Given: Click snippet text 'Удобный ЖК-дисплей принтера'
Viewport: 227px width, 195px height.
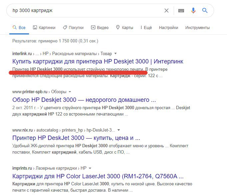Looking at the screenshot, I should [43, 146].
